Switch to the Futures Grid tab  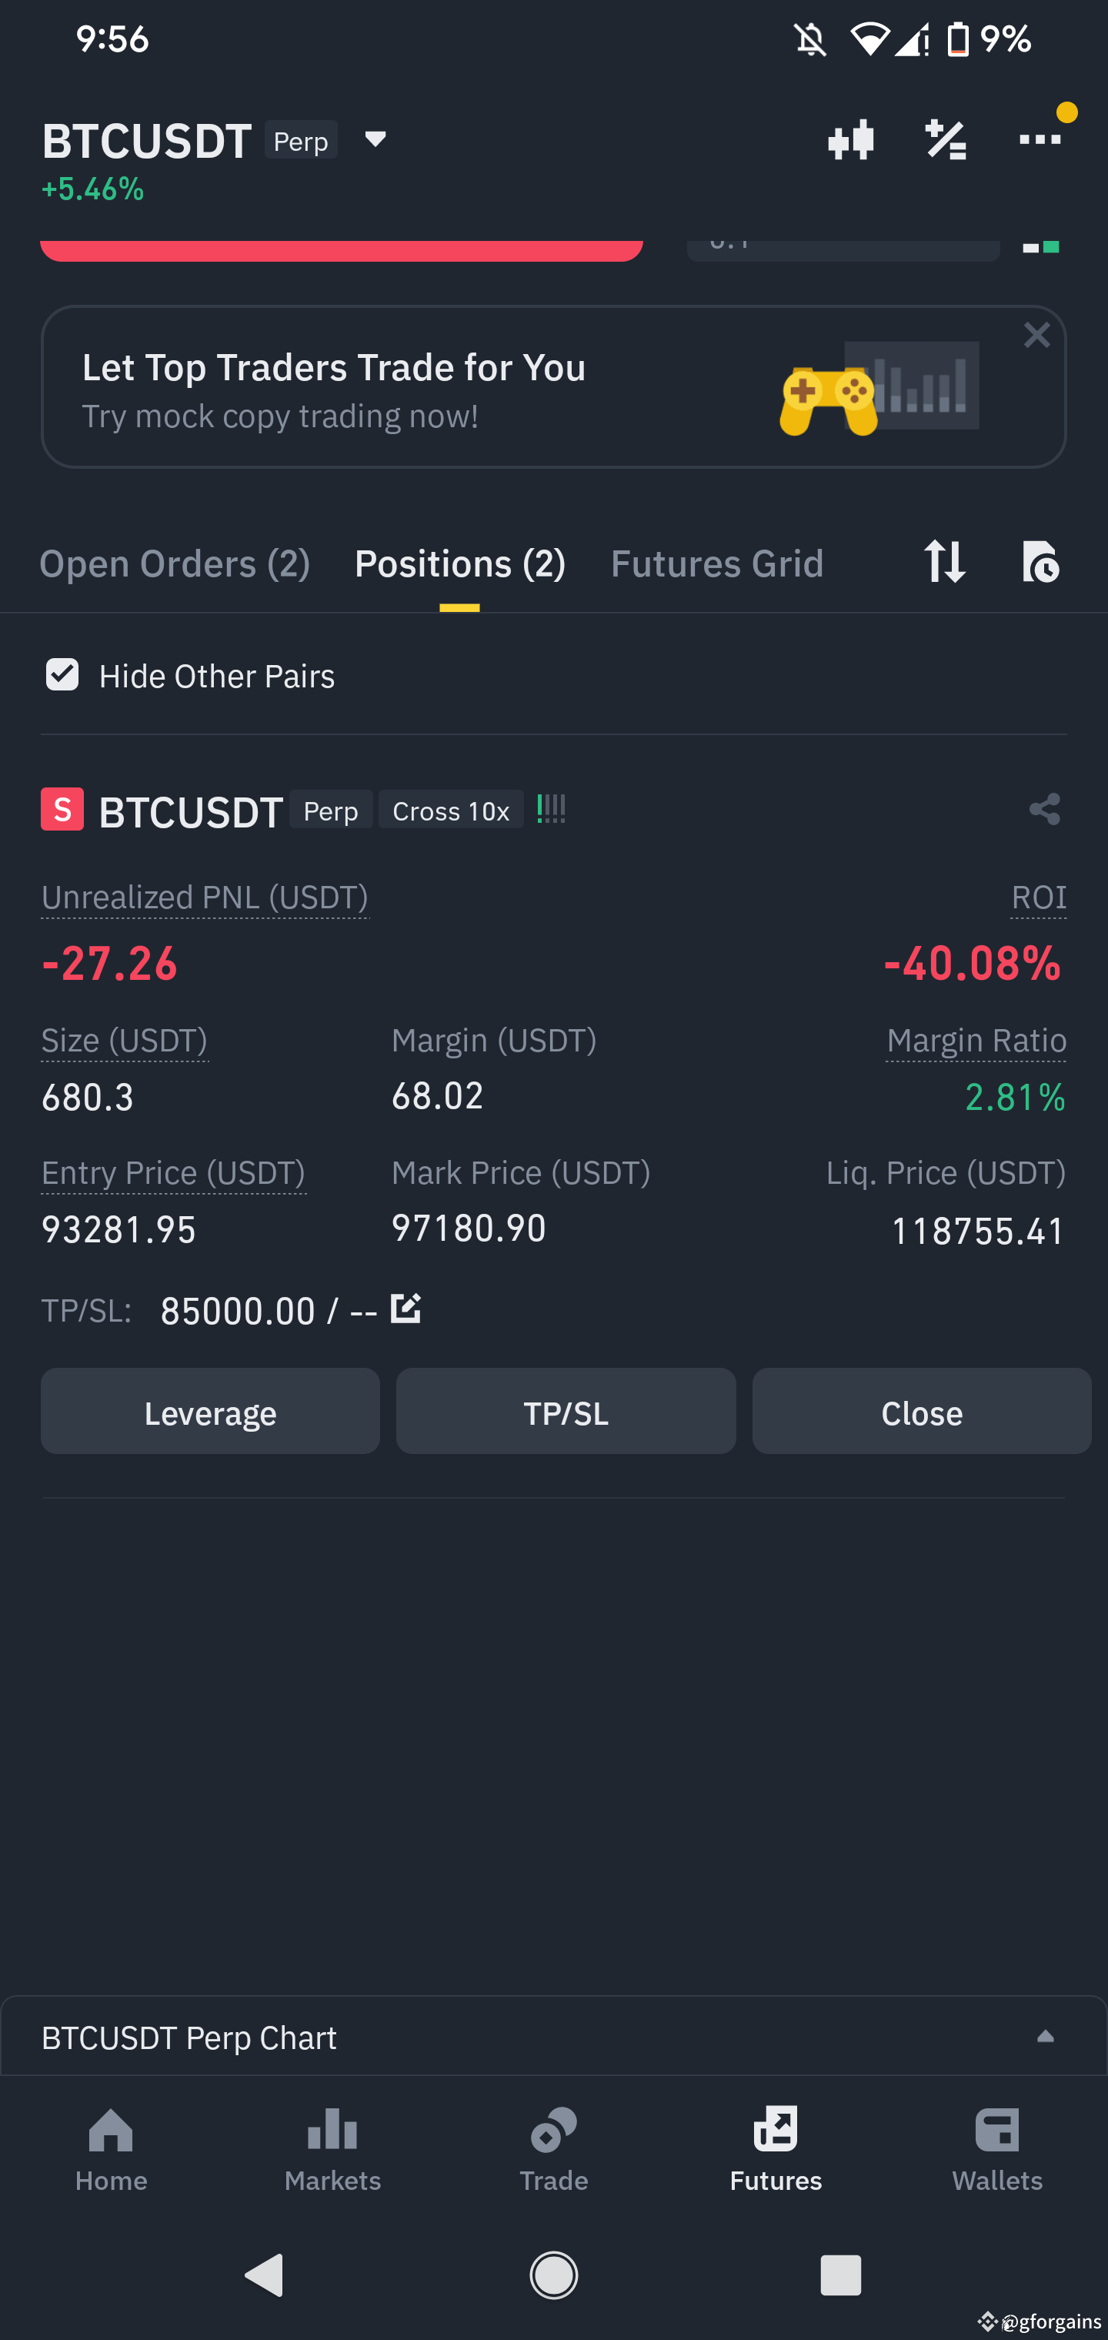(x=716, y=563)
